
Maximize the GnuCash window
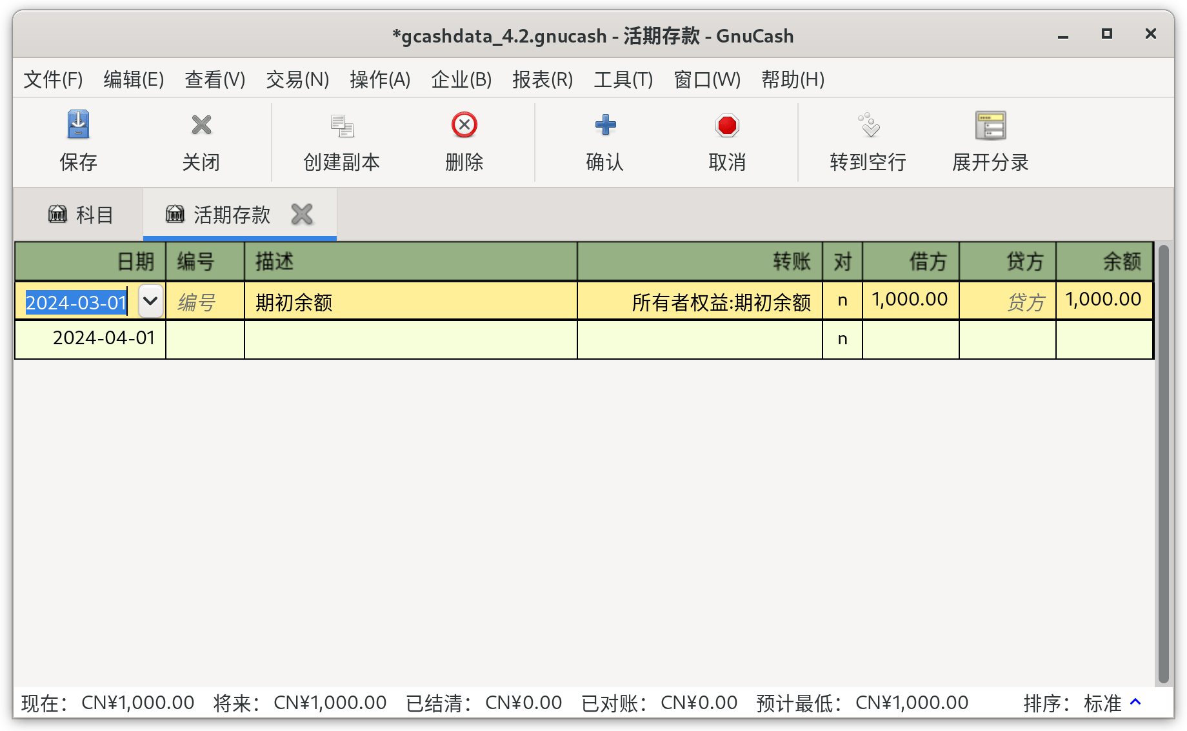(x=1107, y=34)
